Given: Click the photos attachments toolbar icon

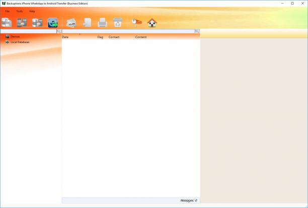Looking at the screenshot, I should (x=71, y=23).
